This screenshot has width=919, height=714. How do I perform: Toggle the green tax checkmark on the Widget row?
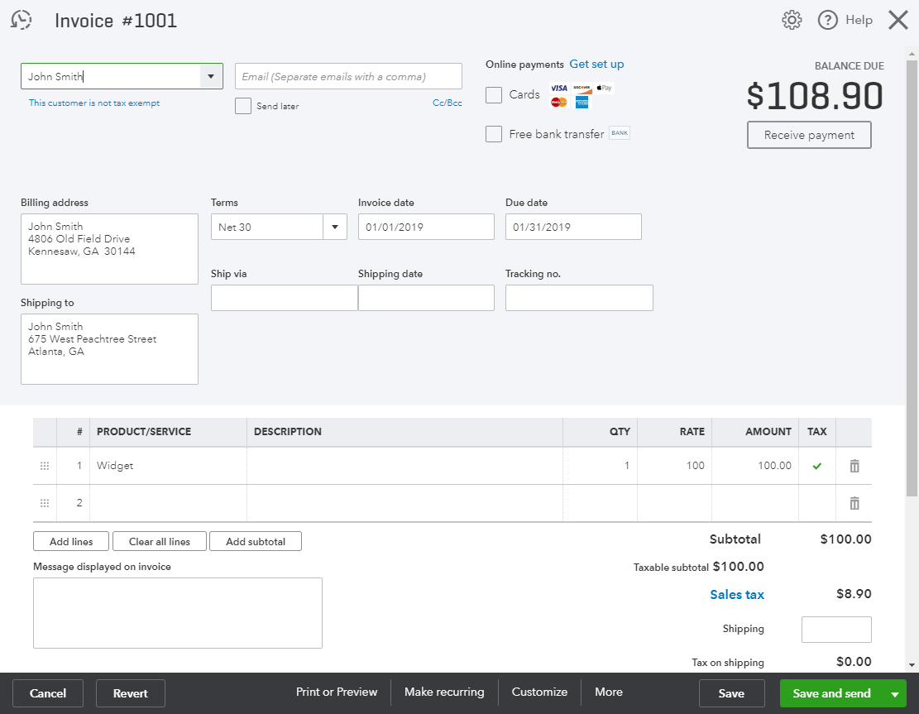816,465
